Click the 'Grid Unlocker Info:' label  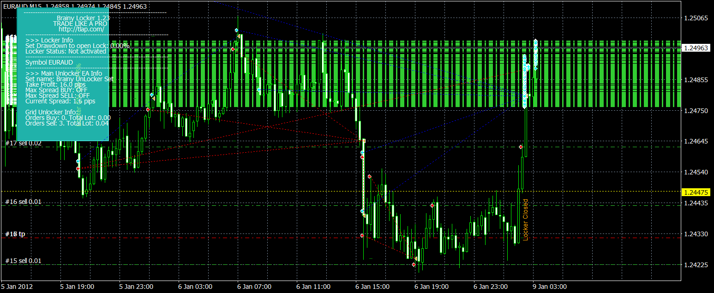point(51,112)
